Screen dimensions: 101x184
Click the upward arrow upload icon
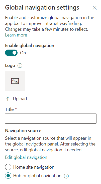[x=8, y=98]
